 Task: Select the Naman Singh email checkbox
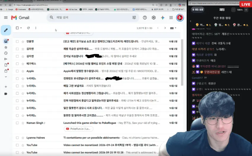point(17,123)
